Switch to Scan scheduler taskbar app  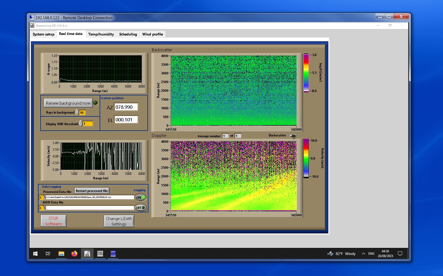[100, 254]
